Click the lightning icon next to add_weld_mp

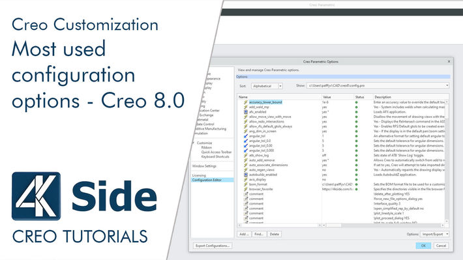tap(245, 107)
